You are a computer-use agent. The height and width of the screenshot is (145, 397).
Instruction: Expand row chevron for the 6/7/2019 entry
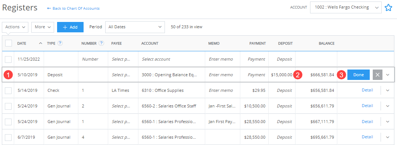click(388, 137)
